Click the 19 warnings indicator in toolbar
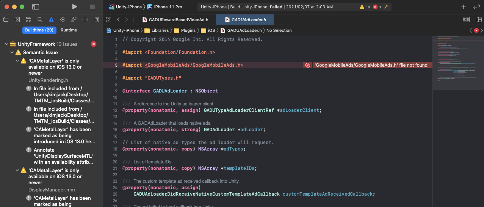The height and width of the screenshot is (207, 484). [365, 7]
